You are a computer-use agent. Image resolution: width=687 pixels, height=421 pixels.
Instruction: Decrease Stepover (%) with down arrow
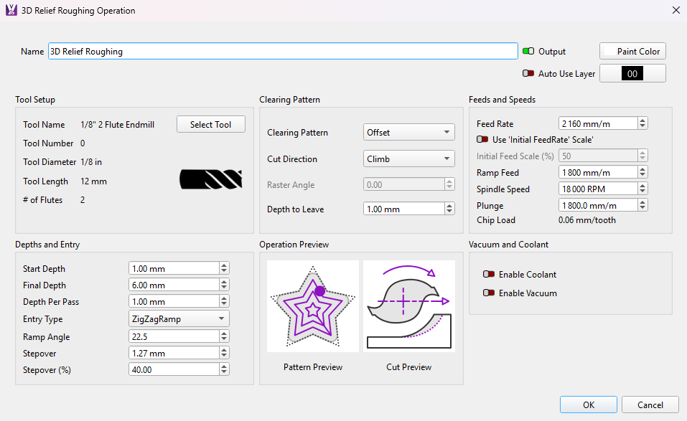224,372
